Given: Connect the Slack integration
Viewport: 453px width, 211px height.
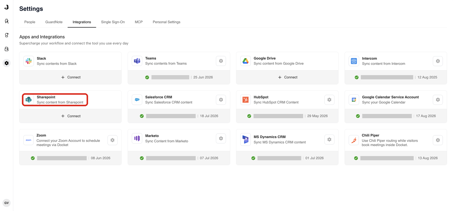Looking at the screenshot, I should (x=70, y=77).
